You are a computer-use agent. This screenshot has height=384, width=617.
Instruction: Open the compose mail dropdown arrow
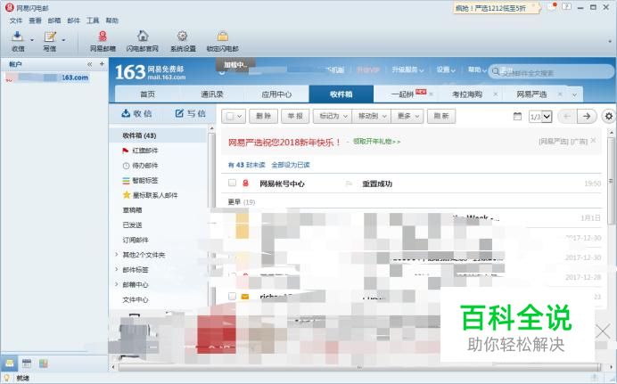coord(63,40)
